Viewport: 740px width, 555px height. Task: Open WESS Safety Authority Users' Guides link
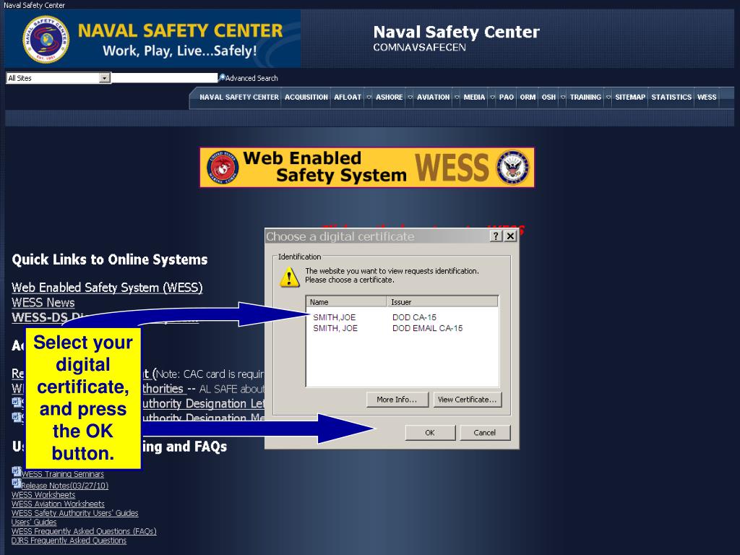[74, 513]
